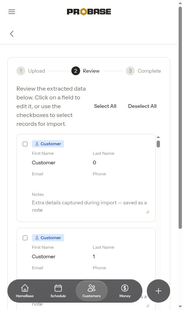Open Money in bottom navigation
183x310 pixels.
pos(125,291)
